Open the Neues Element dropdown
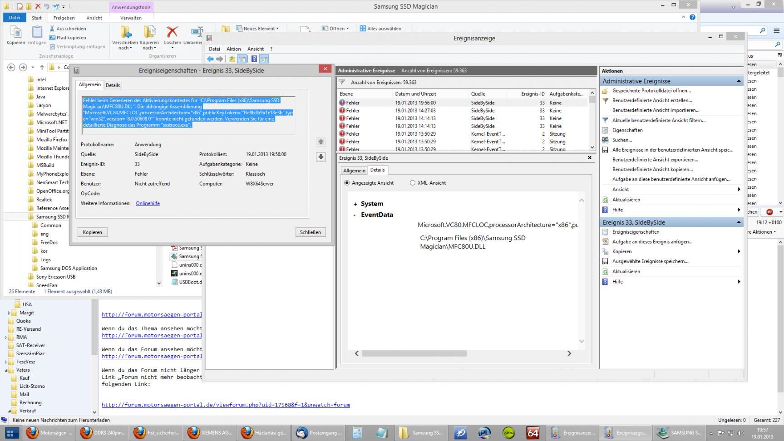Image resolution: width=784 pixels, height=441 pixels. (x=258, y=29)
